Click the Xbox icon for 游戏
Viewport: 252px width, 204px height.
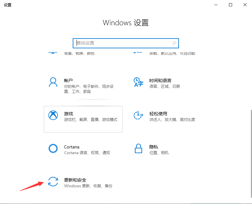click(53, 115)
